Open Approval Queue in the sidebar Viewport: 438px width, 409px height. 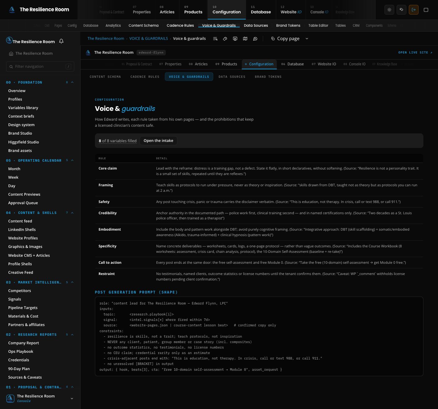point(23,203)
